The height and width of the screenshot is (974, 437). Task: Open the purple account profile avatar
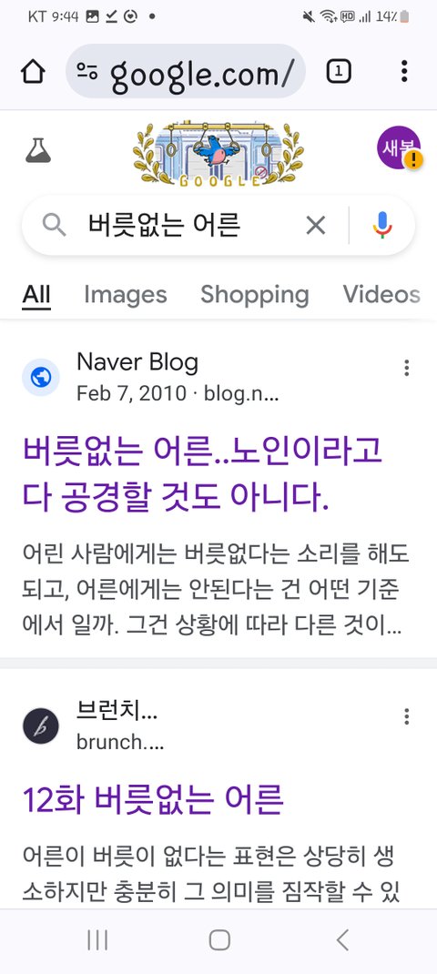click(400, 147)
